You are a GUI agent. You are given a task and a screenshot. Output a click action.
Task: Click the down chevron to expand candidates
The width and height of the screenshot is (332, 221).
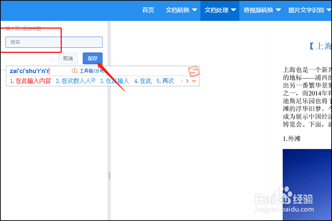point(194,81)
